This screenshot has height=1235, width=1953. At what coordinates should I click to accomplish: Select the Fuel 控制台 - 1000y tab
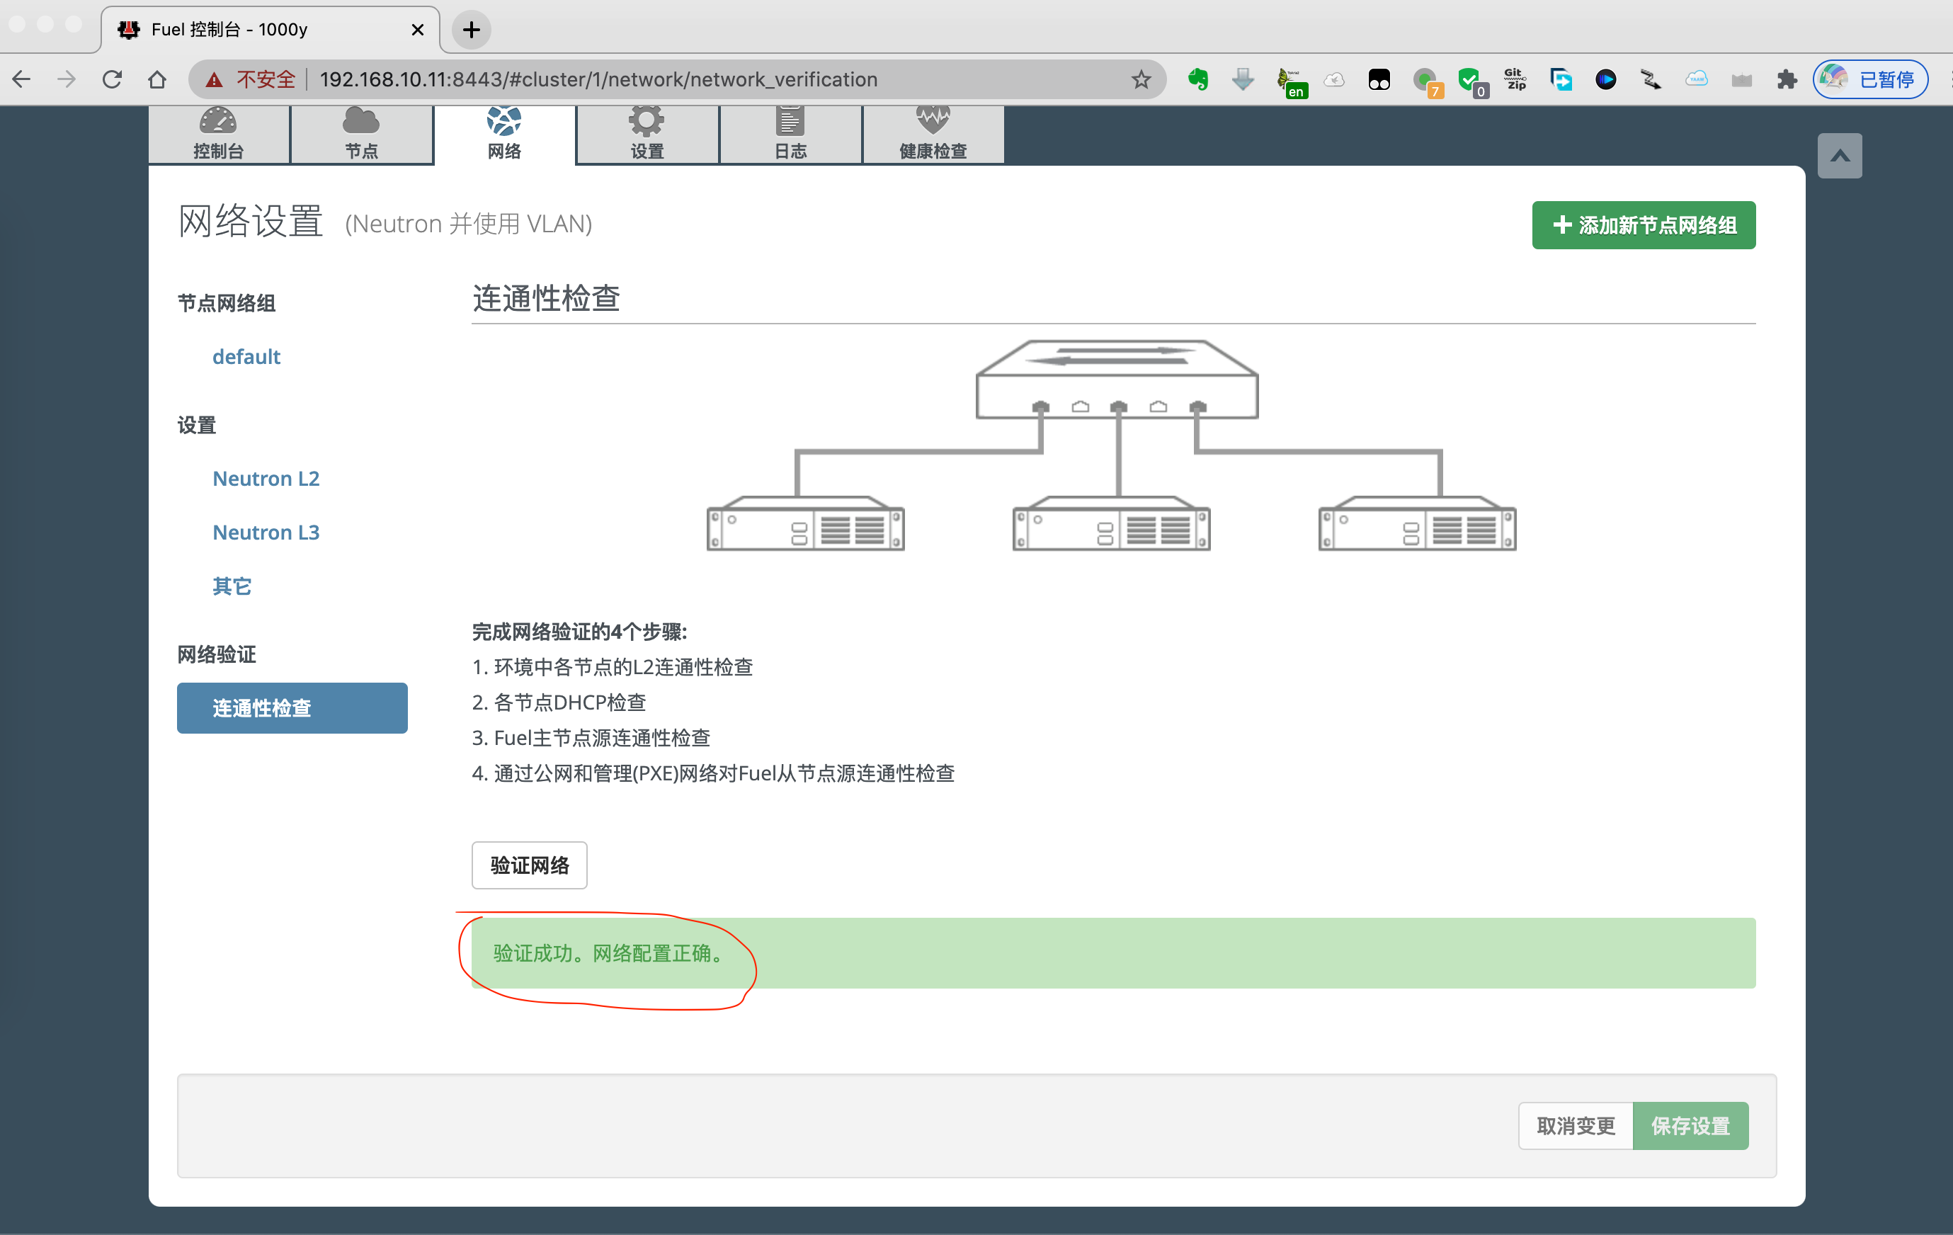(x=270, y=30)
